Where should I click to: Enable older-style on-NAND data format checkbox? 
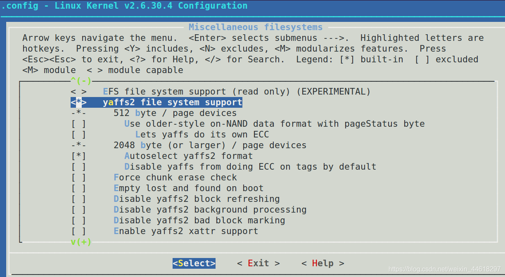(x=78, y=124)
